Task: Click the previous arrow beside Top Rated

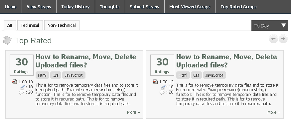Action: tap(273, 39)
